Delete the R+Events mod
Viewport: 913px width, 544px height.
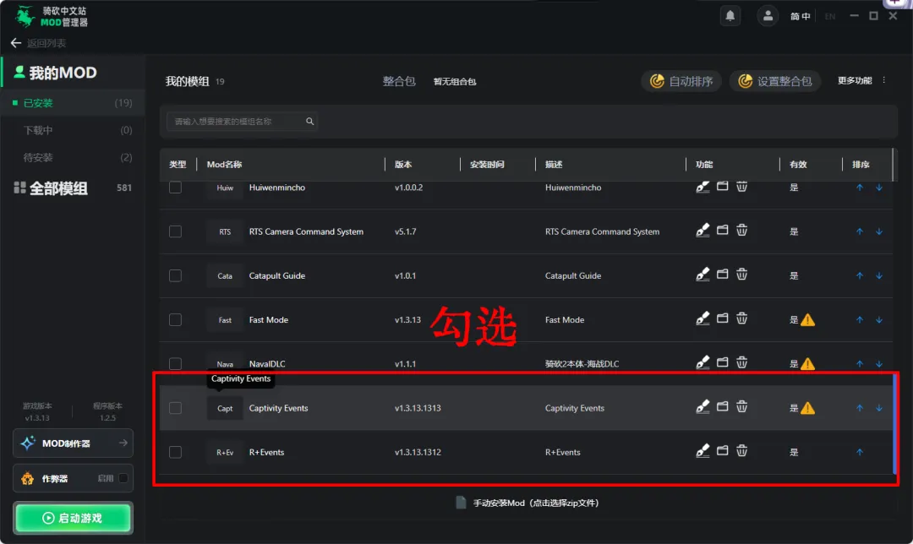742,450
